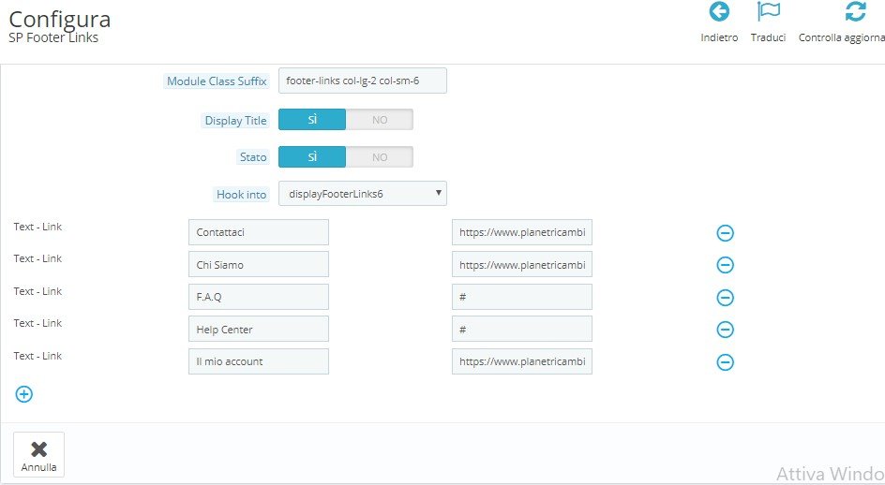The width and height of the screenshot is (885, 485).
Task: Click the Controlla aggiornamenti refresh icon
Action: 856,12
